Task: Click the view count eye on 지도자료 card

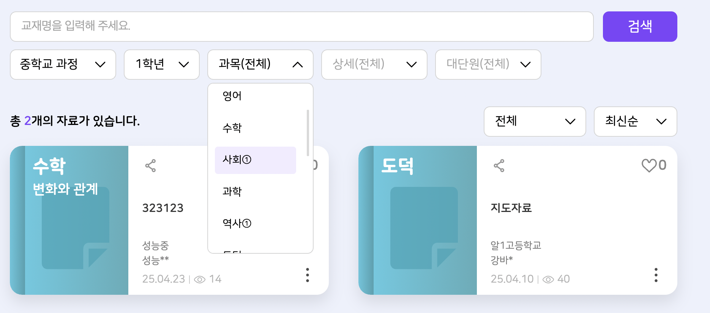Action: tap(548, 280)
